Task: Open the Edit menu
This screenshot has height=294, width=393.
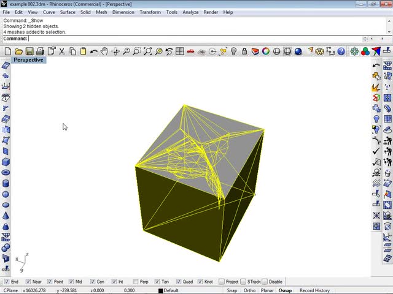Action: point(18,12)
